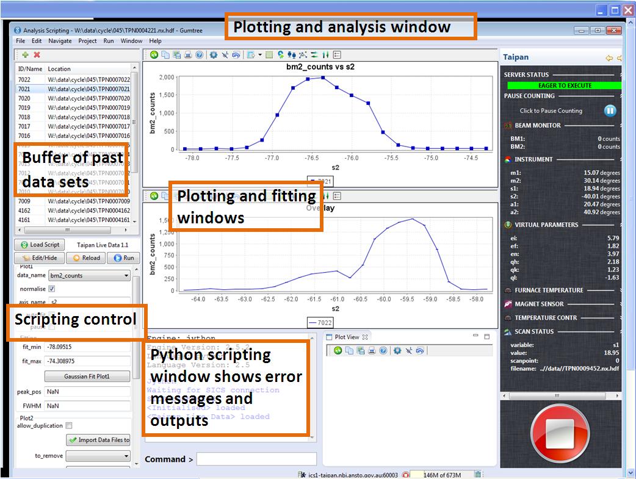Open plot settings gear in top plot toolbar

click(x=214, y=55)
